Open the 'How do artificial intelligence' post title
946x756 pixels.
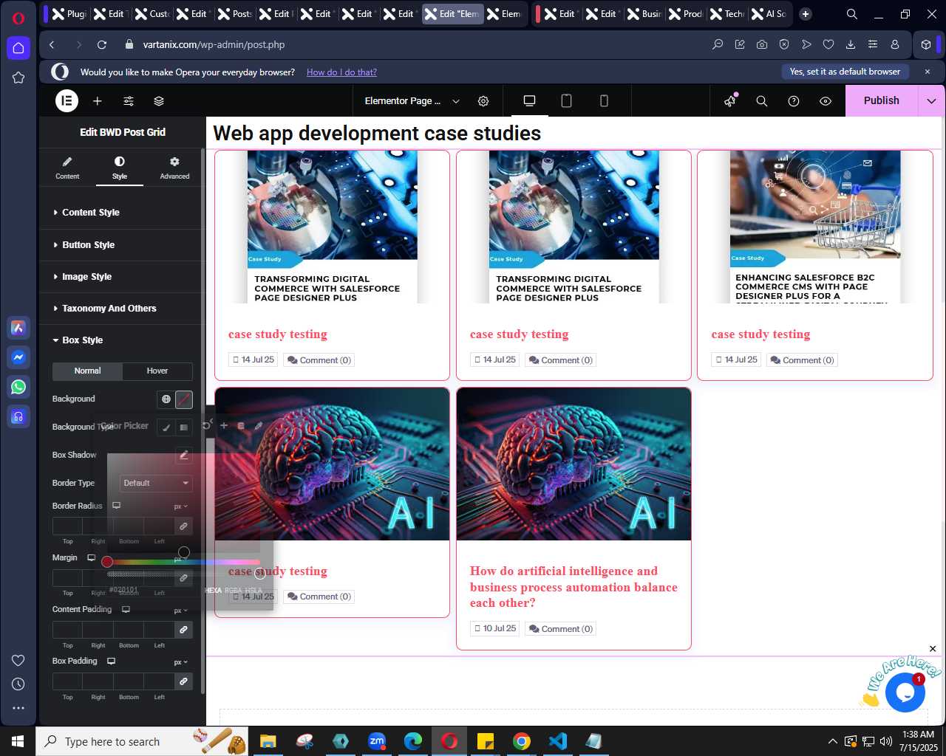click(x=574, y=587)
